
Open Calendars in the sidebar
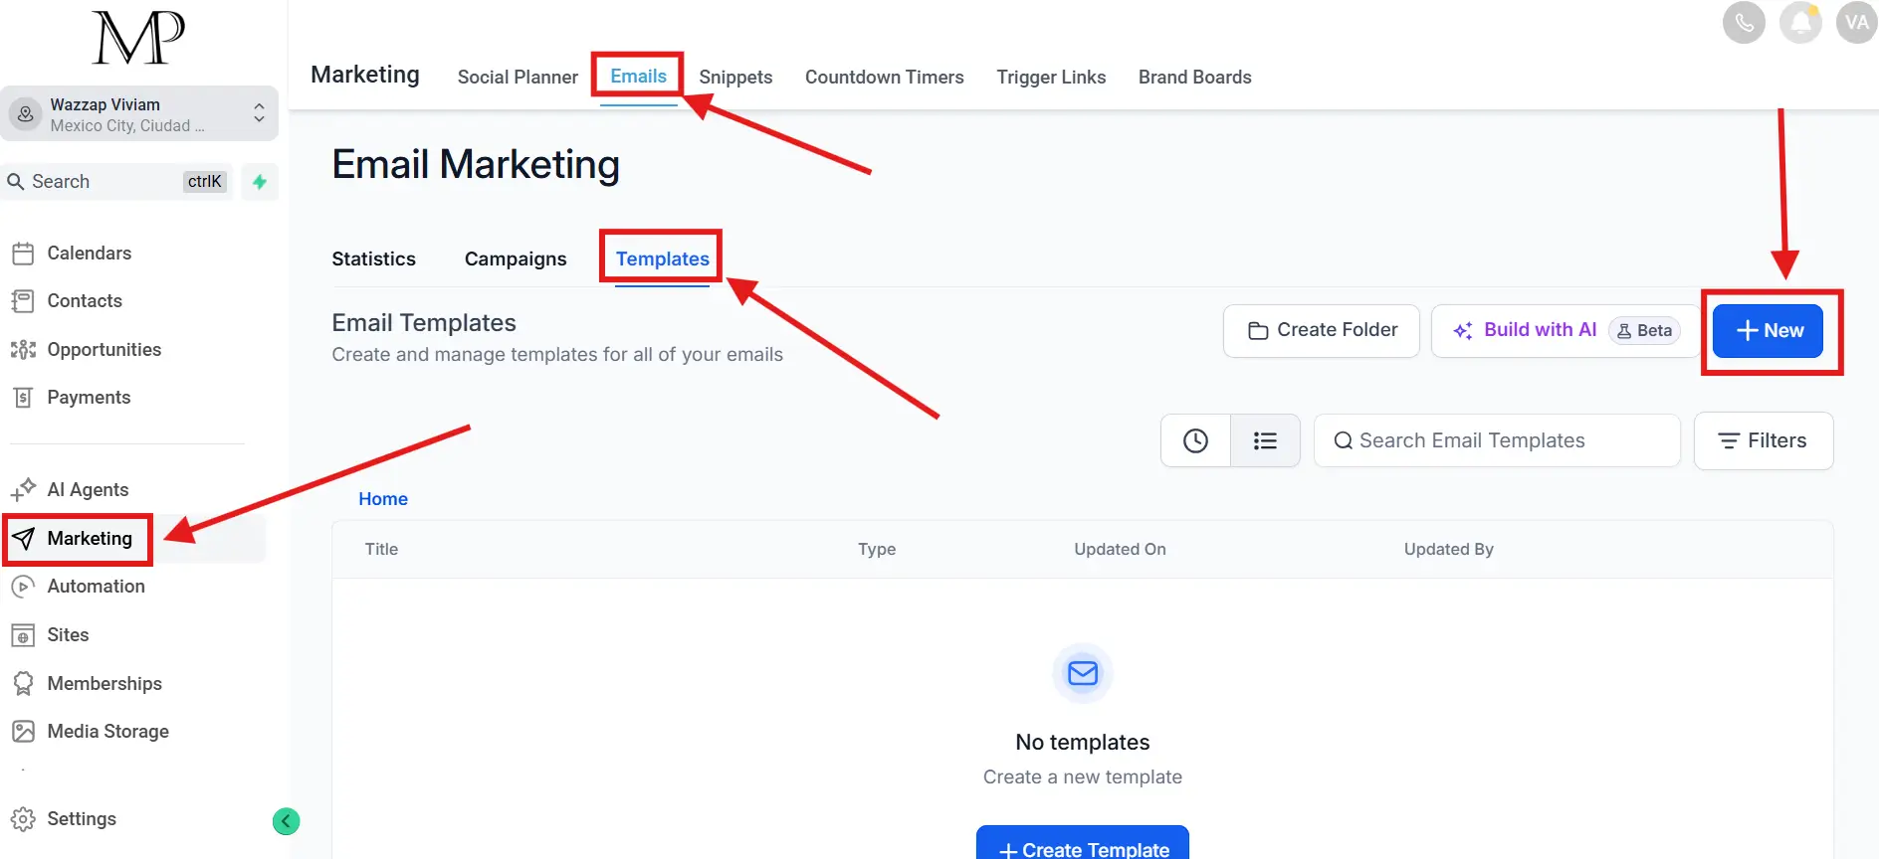click(89, 254)
